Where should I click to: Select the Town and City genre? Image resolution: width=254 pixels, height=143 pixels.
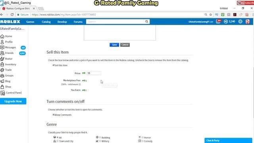pos(58,141)
